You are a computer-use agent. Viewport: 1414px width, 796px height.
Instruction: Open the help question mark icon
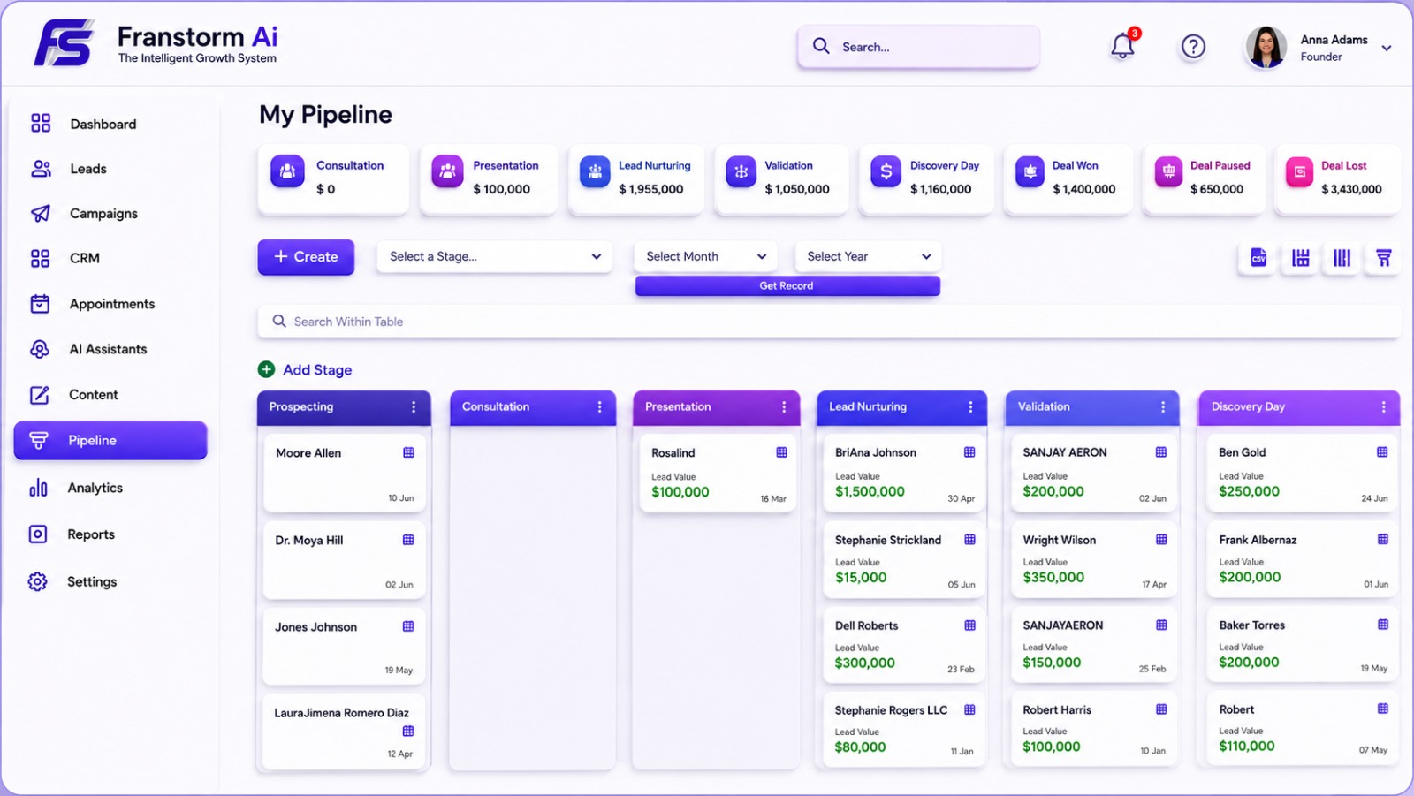tap(1193, 46)
